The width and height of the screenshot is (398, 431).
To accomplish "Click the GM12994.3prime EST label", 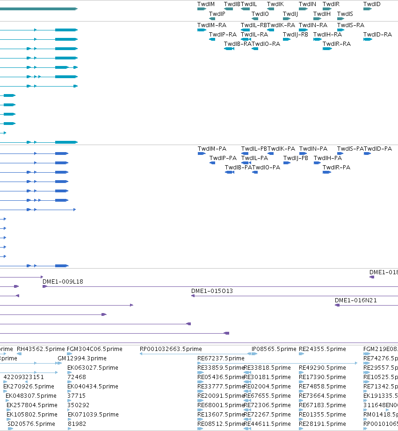I will click(82, 358).
